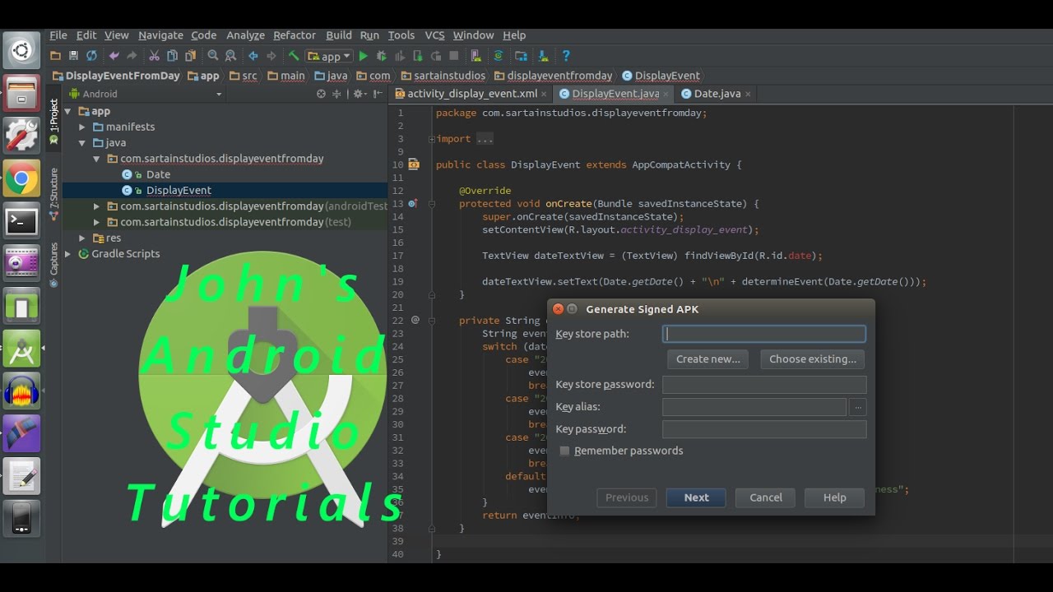Click Scroll from Source target icon

pyautogui.click(x=321, y=94)
